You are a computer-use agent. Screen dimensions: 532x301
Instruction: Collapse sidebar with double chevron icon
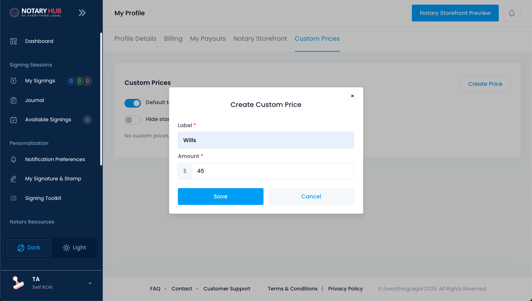[x=82, y=13]
